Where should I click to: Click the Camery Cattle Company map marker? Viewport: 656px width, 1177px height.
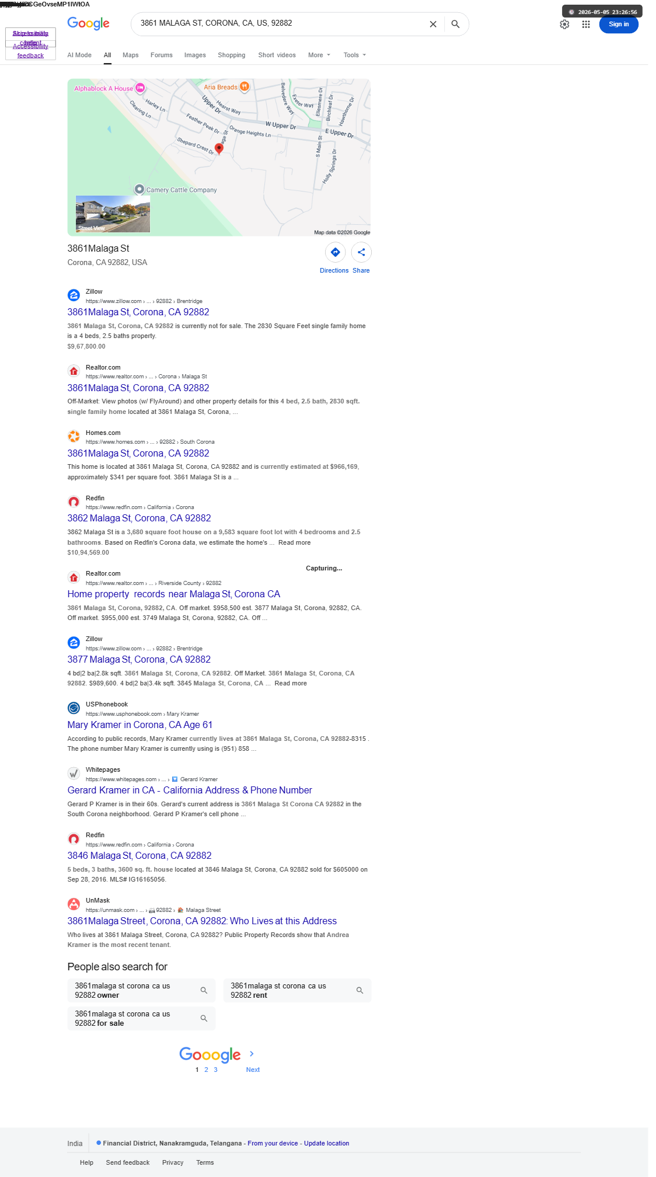(x=139, y=189)
